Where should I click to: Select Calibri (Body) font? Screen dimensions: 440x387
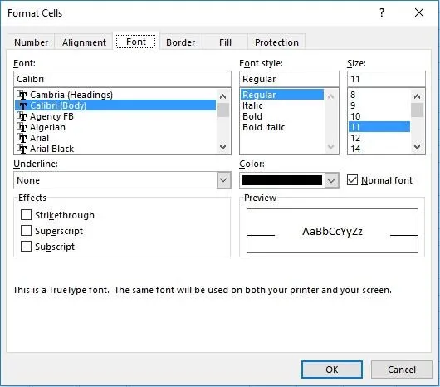[x=115, y=105]
